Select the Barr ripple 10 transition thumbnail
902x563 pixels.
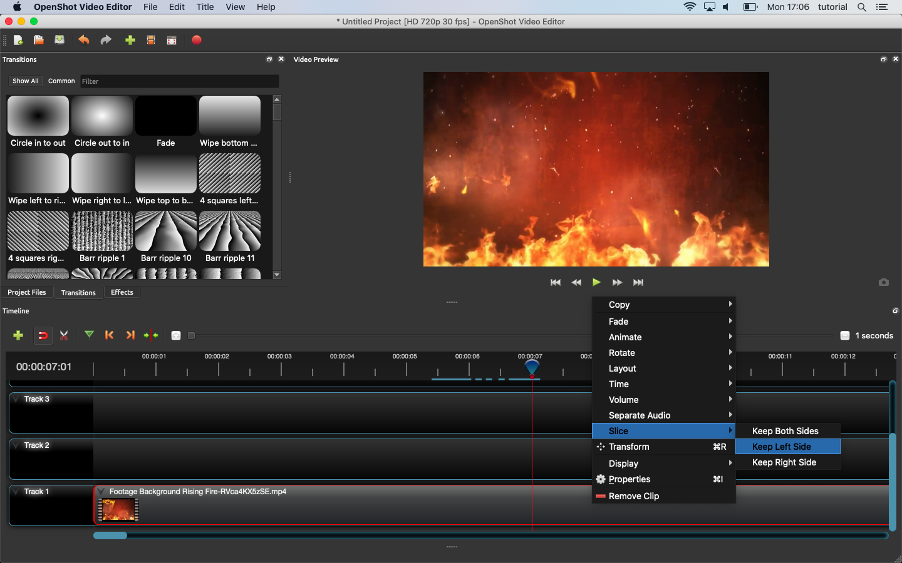coord(166,231)
